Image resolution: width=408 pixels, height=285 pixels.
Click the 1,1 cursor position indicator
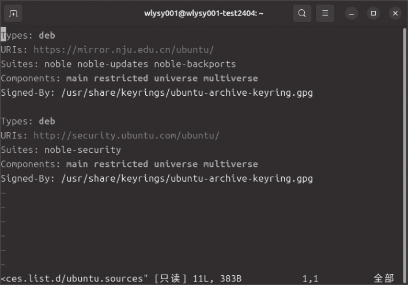click(310, 279)
